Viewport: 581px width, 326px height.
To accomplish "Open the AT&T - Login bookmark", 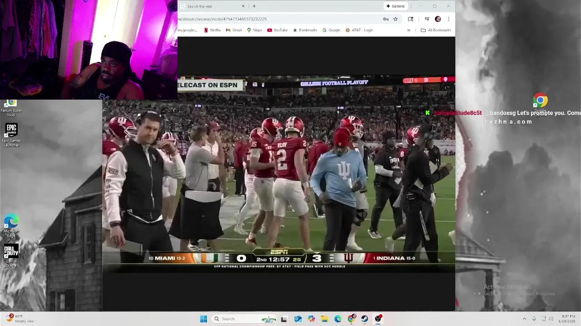I will click(359, 30).
